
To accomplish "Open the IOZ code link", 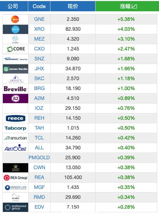I will pyautogui.click(x=39, y=108).
